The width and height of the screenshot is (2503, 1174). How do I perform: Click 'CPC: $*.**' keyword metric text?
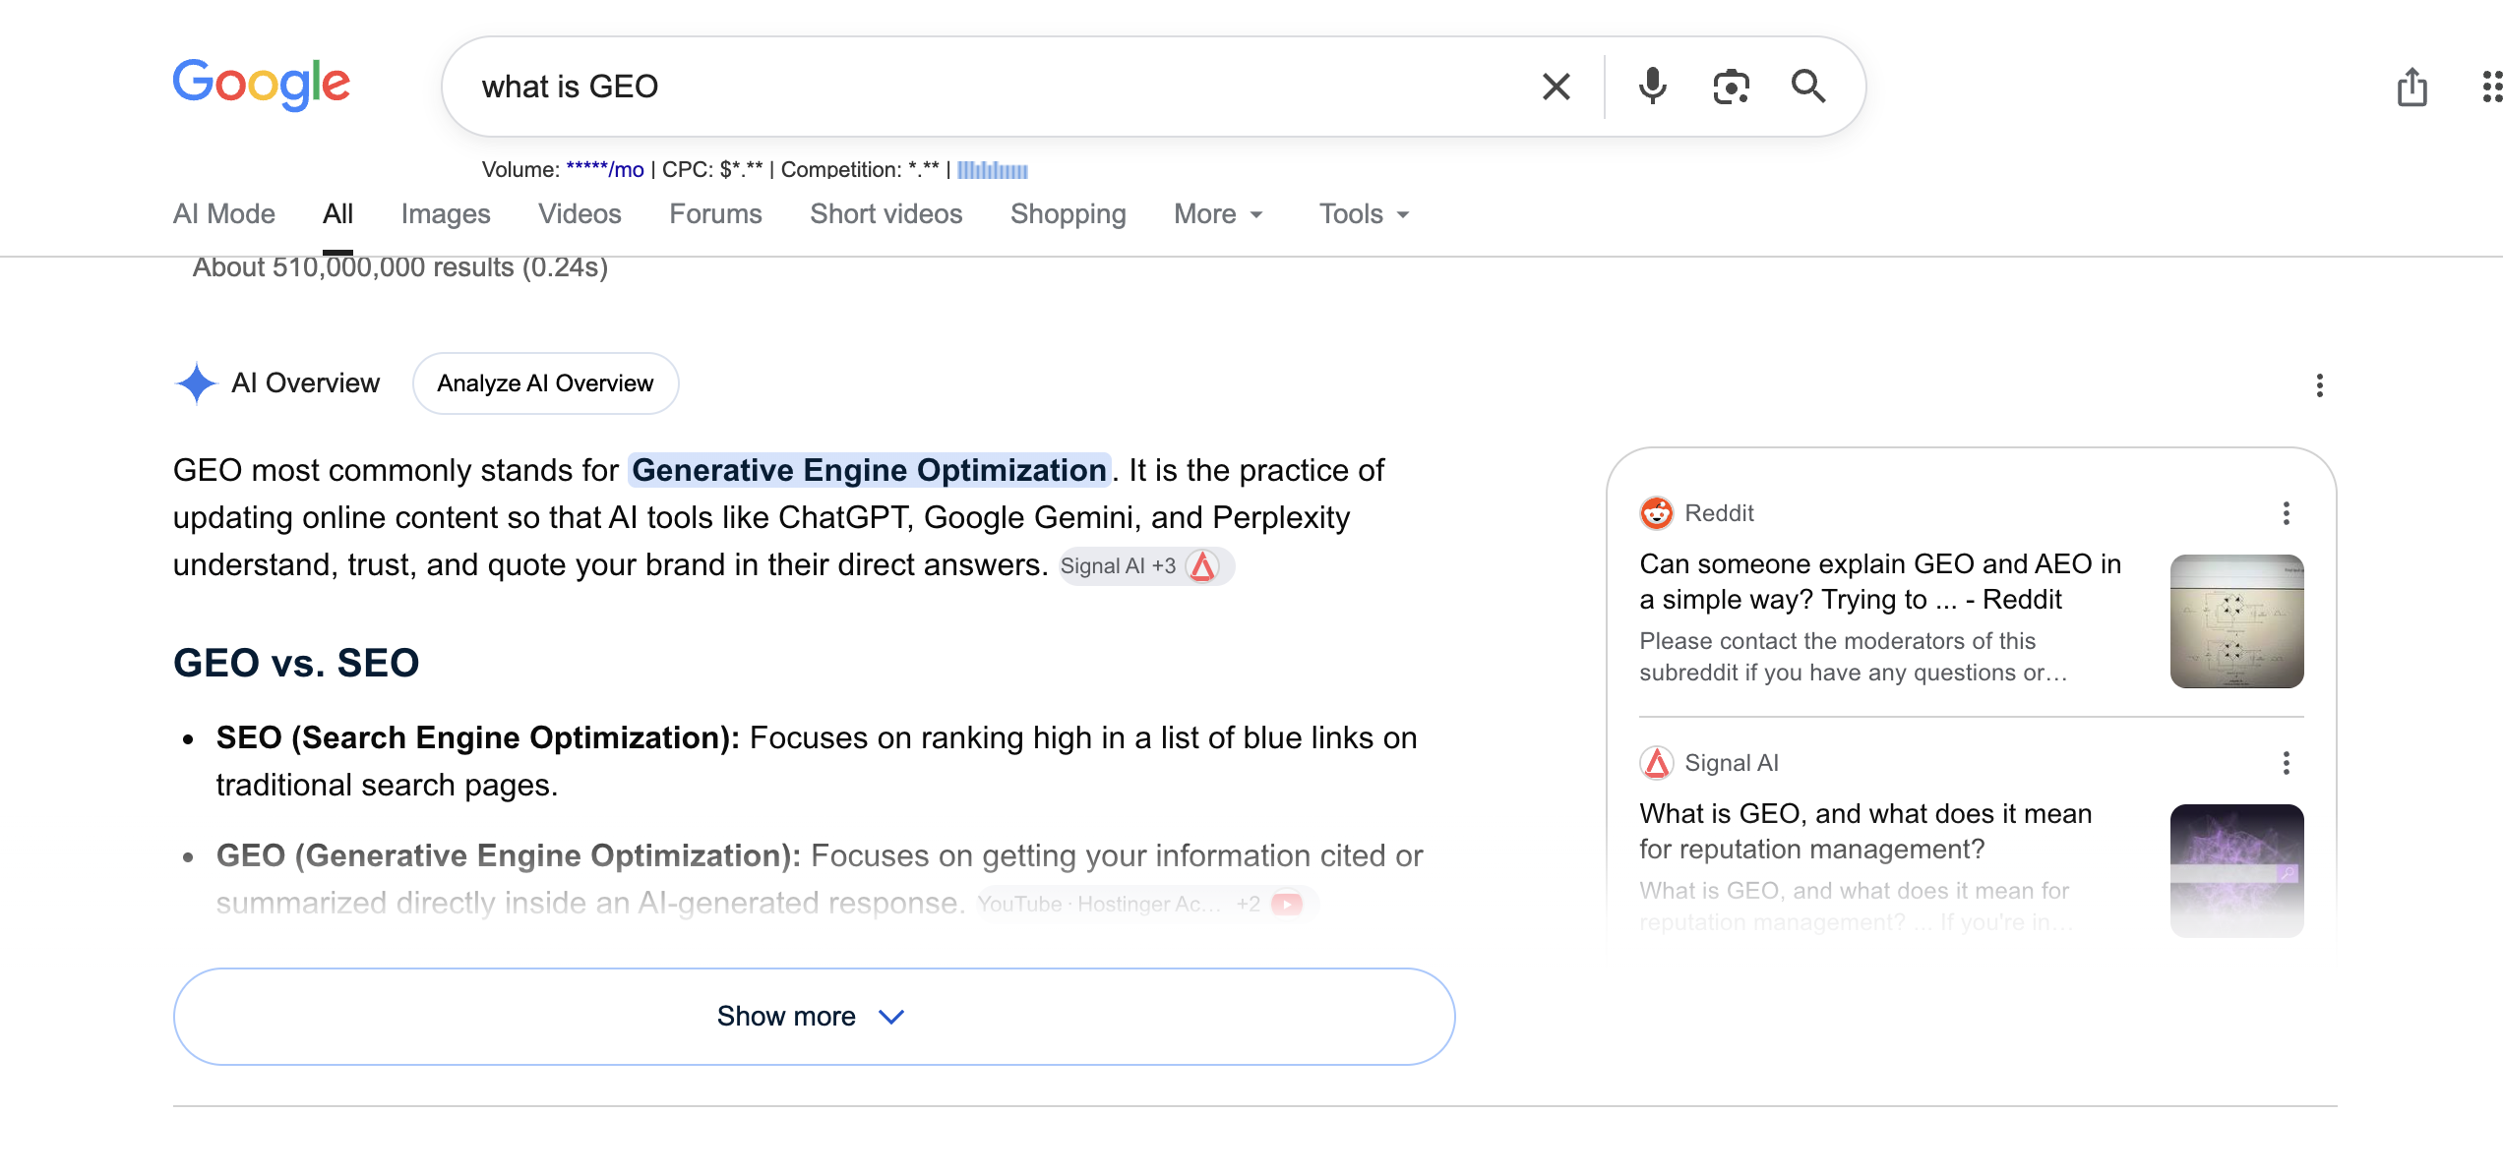click(712, 170)
